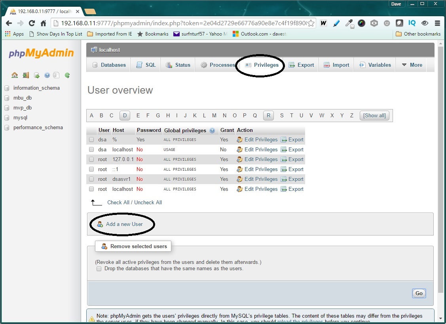Click the IQ extension icon
446x324 pixels.
pyautogui.click(x=412, y=23)
